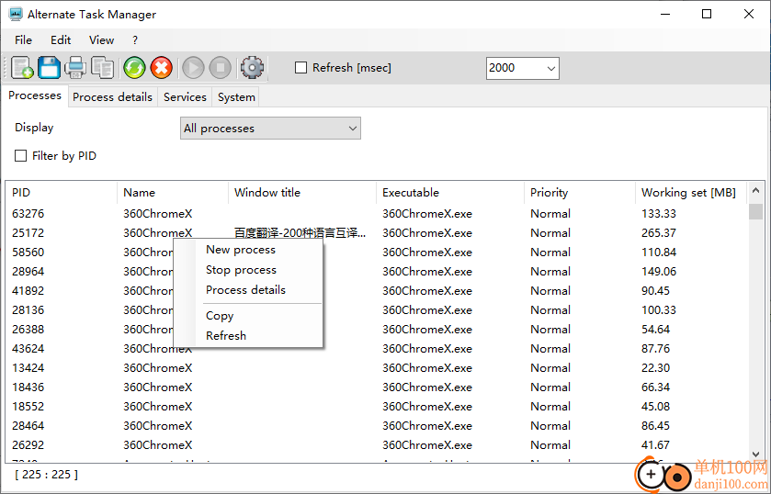This screenshot has height=494, width=771.
Task: Select process row with PID 43624
Action: [377, 349]
